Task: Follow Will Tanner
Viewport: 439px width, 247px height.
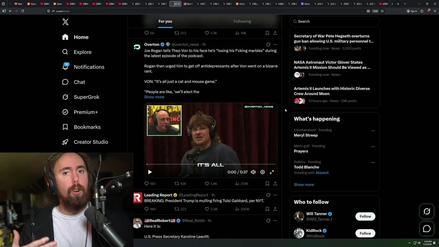Action: (365, 216)
